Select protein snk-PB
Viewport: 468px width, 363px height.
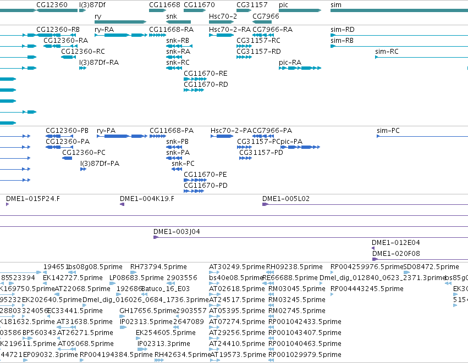pos(174,147)
